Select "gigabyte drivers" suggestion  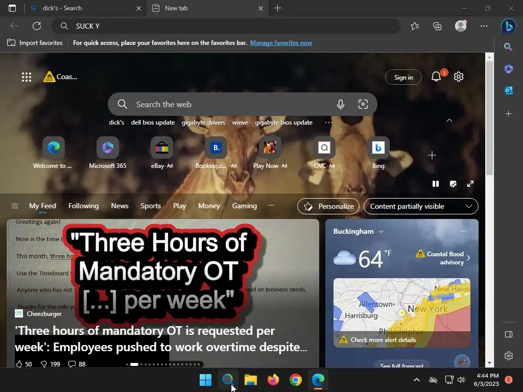(x=203, y=122)
